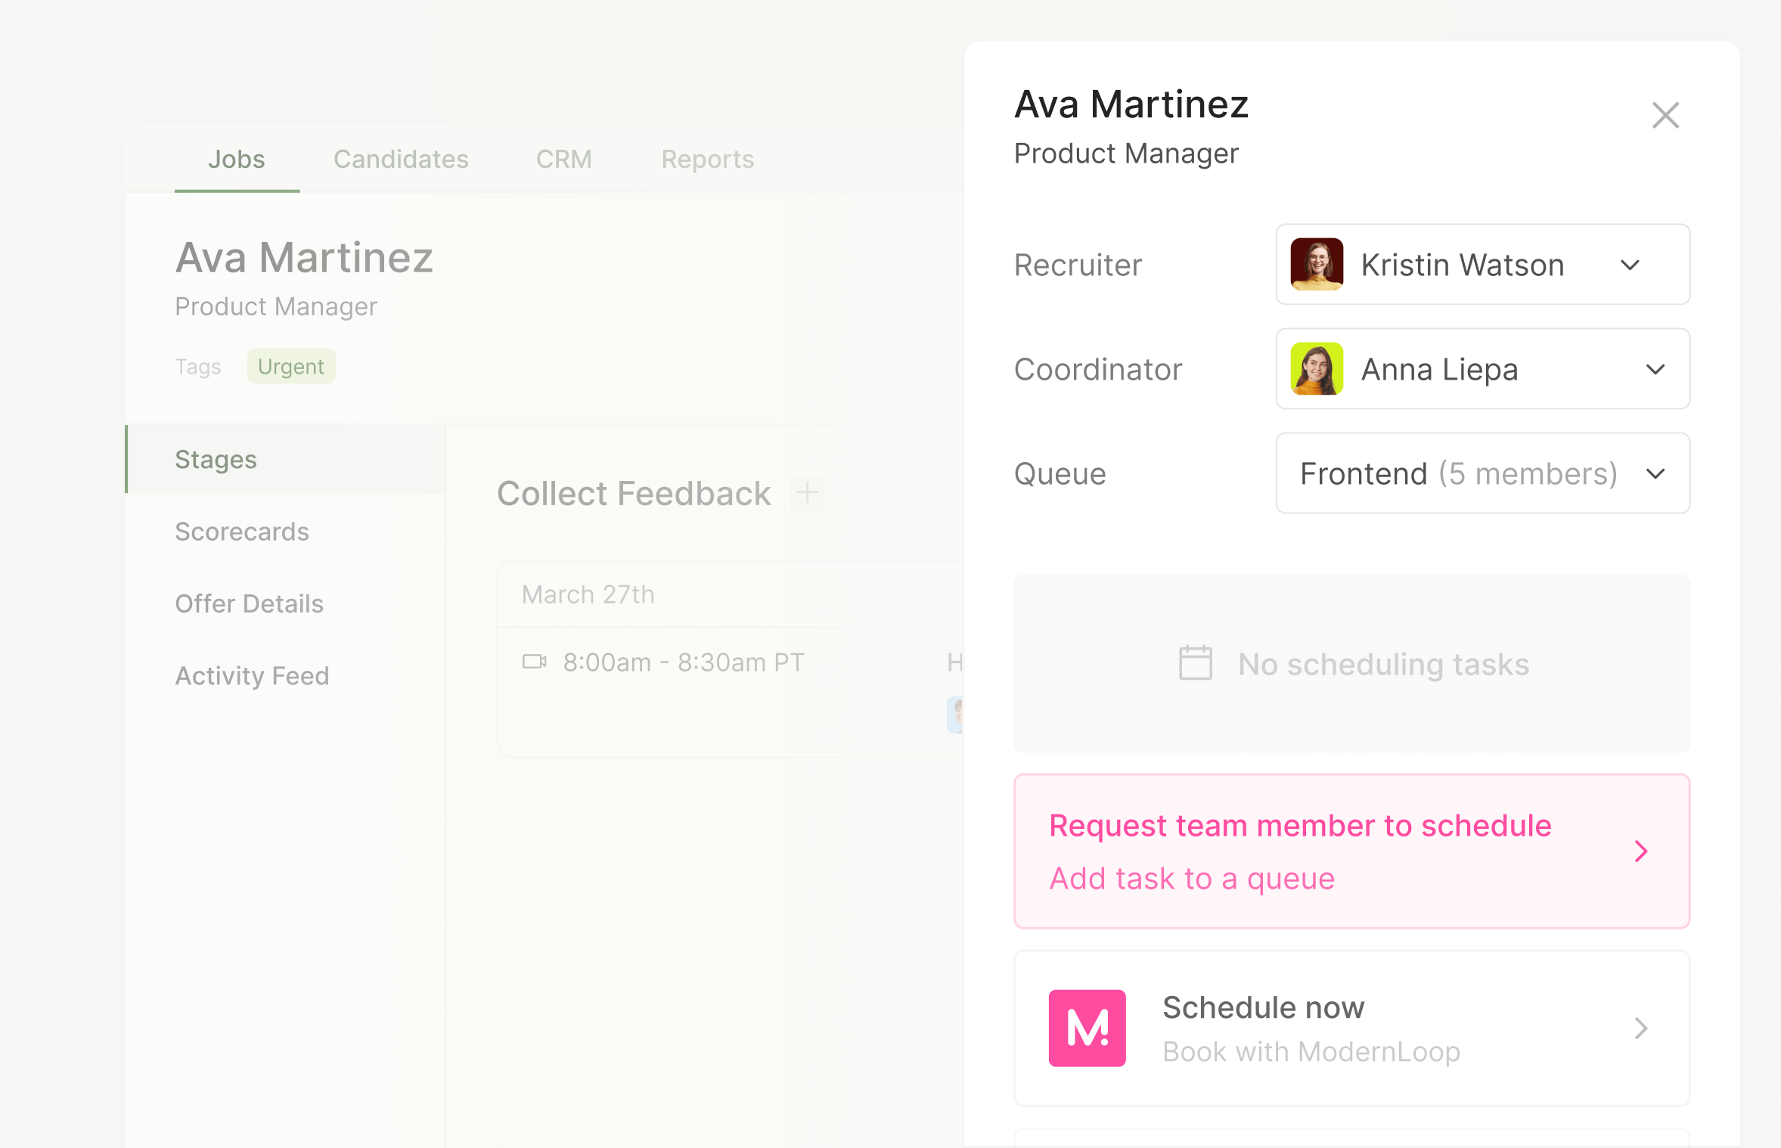View the Activity Feed section
Image resolution: width=1781 pixels, height=1148 pixels.
click(x=252, y=675)
